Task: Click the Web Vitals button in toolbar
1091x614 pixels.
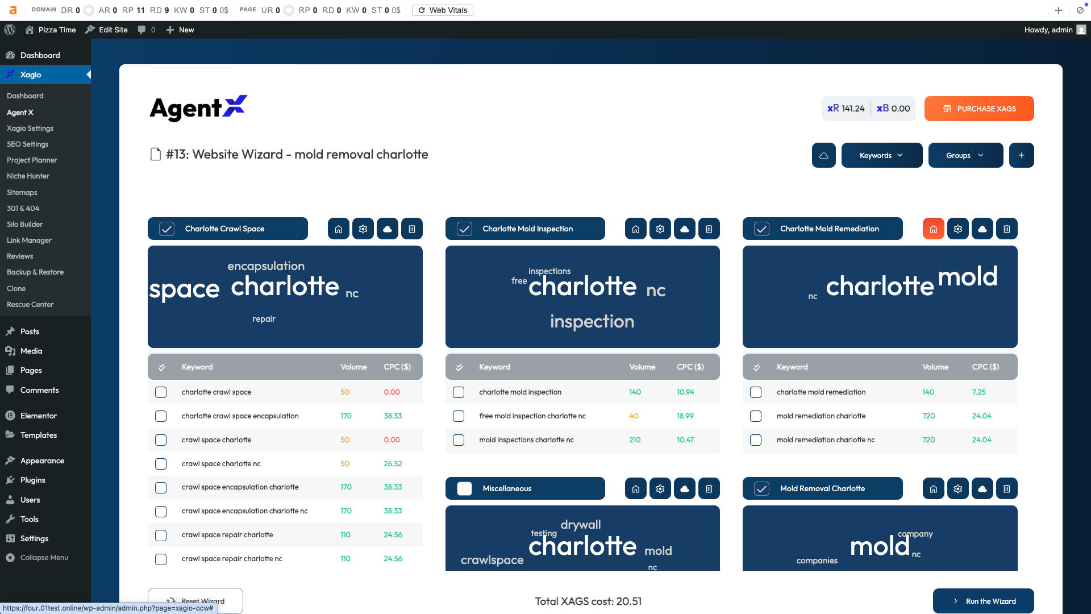Action: click(443, 10)
